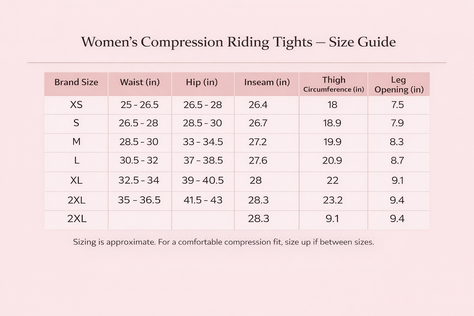Click the M size row label
The width and height of the screenshot is (474, 316).
(x=76, y=142)
